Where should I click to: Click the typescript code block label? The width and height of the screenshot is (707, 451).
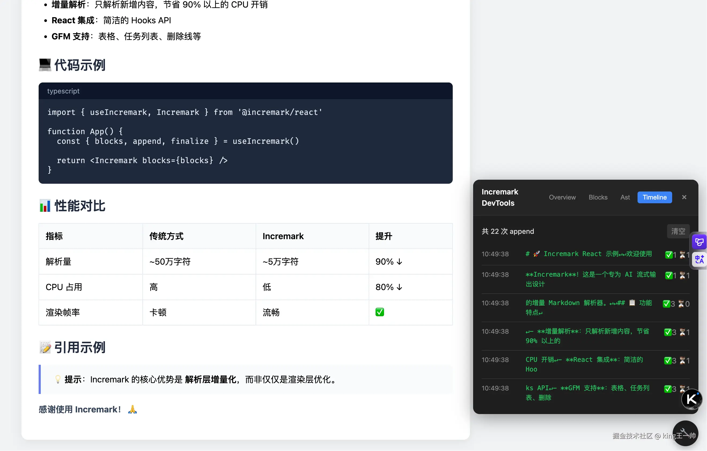click(x=63, y=91)
